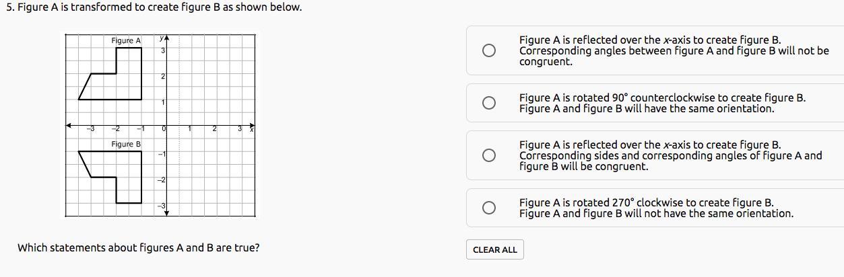This screenshot has width=844, height=277.
Task: Click the 'Which statements about figures' prompt
Action: [x=138, y=247]
